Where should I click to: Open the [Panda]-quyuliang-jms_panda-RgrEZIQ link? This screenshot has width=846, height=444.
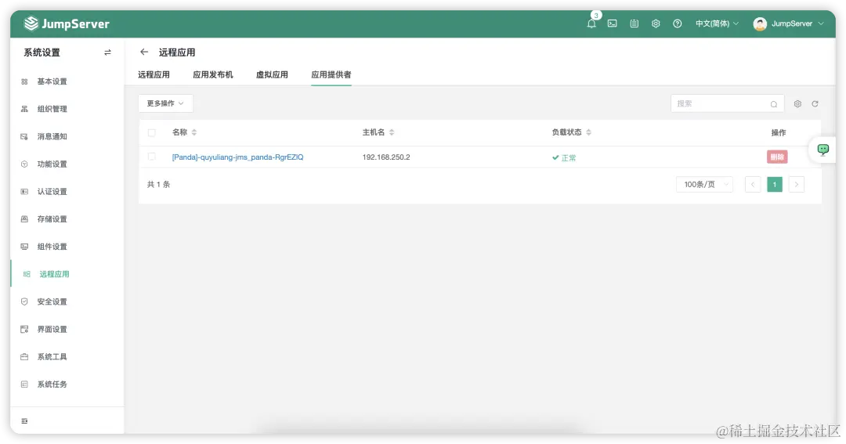click(237, 157)
